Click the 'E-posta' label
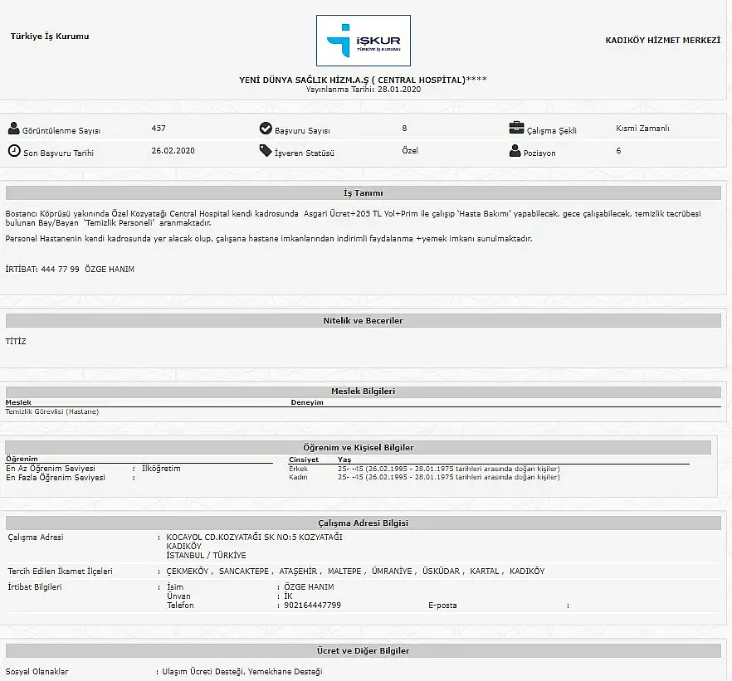732x681 pixels. click(442, 606)
